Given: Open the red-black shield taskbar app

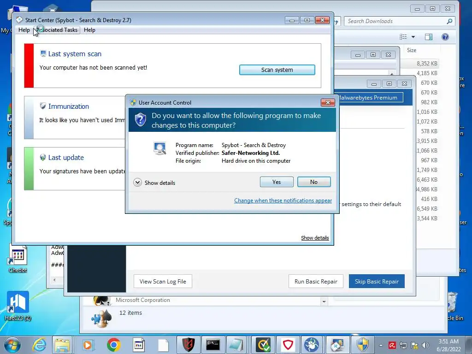Looking at the screenshot, I should point(188,345).
